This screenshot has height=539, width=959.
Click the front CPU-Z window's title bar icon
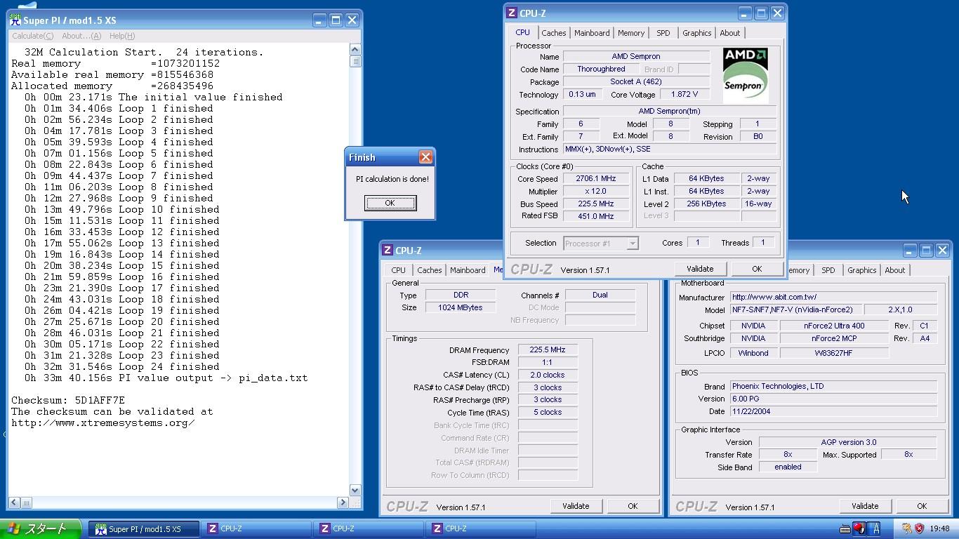click(512, 13)
